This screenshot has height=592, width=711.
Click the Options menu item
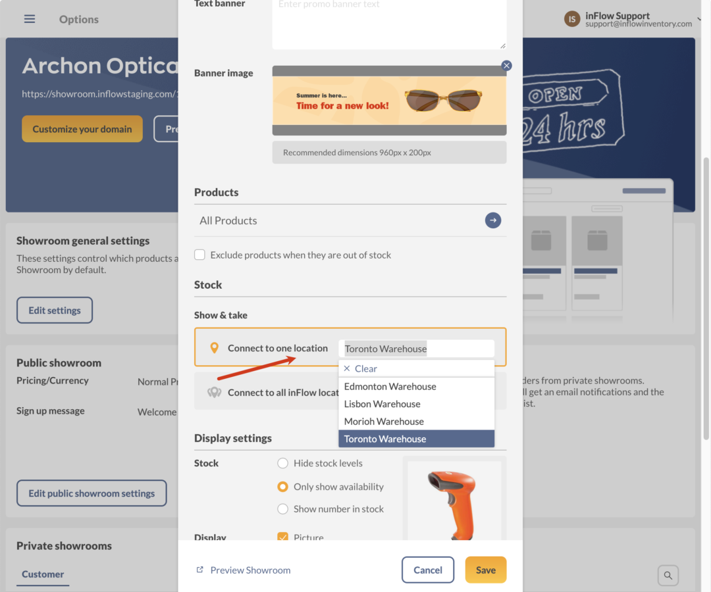[x=78, y=19]
